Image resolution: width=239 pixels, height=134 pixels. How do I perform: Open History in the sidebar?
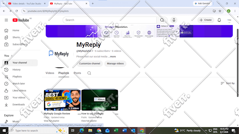[20, 70]
